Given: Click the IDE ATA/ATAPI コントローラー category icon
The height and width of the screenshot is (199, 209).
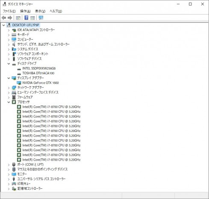Looking at the screenshot, I should [14, 30].
